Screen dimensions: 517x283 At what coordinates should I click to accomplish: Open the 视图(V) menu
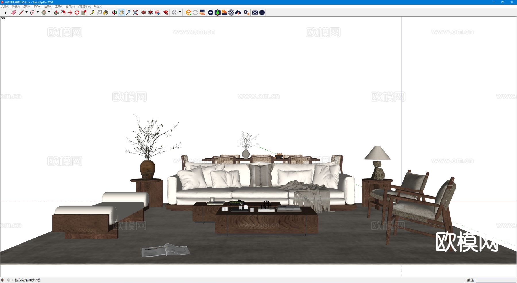(26, 7)
